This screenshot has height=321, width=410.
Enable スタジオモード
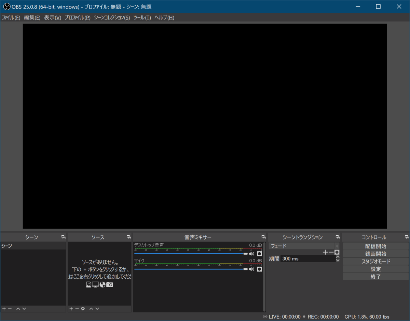tap(375, 261)
